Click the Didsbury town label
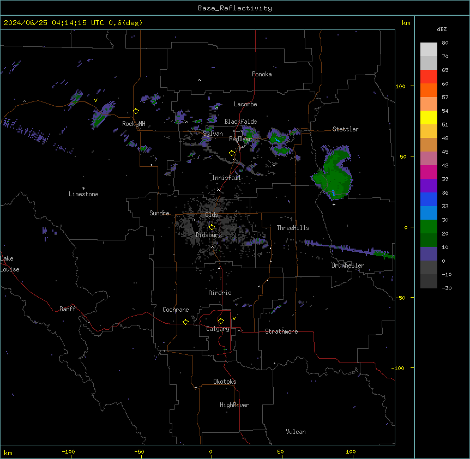Viewport: 470px width, 459px height. [209, 235]
